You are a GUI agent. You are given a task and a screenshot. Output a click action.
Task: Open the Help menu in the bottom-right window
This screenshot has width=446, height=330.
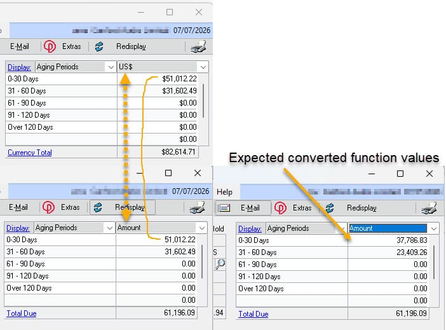pos(224,192)
